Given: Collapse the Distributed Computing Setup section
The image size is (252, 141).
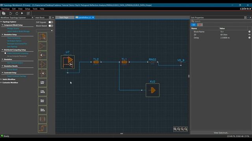Looking at the screenshot, I should [x=2, y=50].
